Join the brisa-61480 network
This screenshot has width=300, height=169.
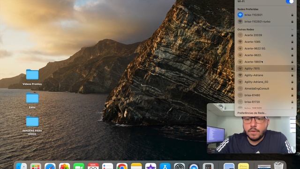pos(265,95)
